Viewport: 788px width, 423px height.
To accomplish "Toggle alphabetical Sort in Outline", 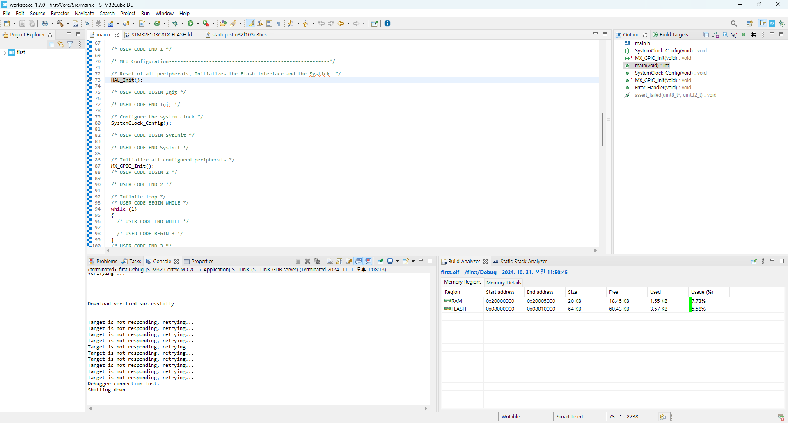I will click(x=715, y=34).
